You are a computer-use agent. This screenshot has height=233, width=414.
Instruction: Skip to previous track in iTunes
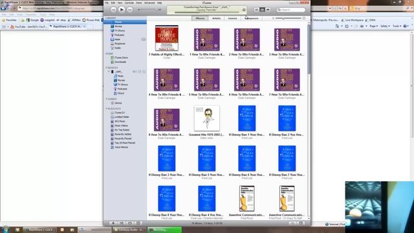(x=113, y=10)
